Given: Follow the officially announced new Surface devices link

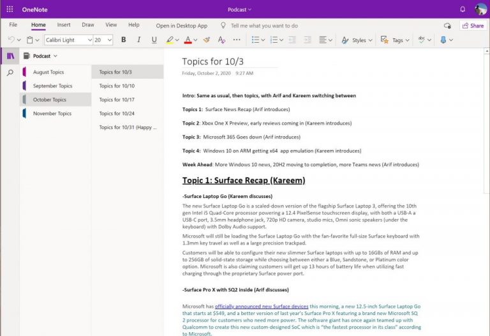Looking at the screenshot, I should (x=262, y=306).
